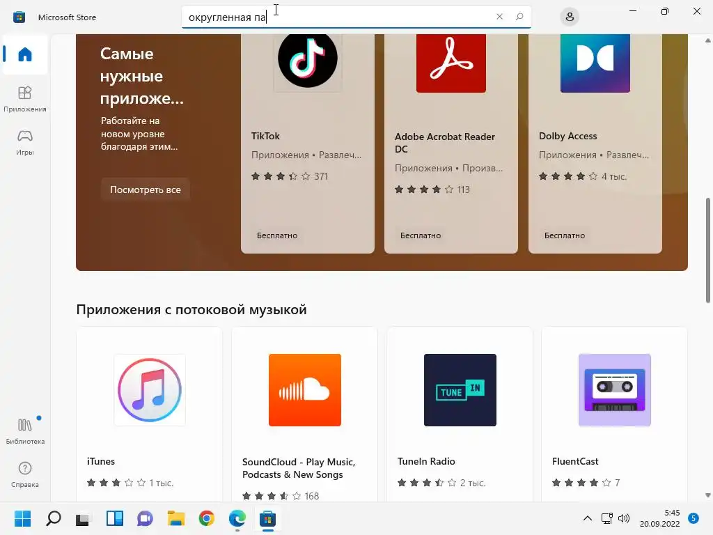713x535 pixels.
Task: Launch Google Chrome from taskbar
Action: point(206,518)
